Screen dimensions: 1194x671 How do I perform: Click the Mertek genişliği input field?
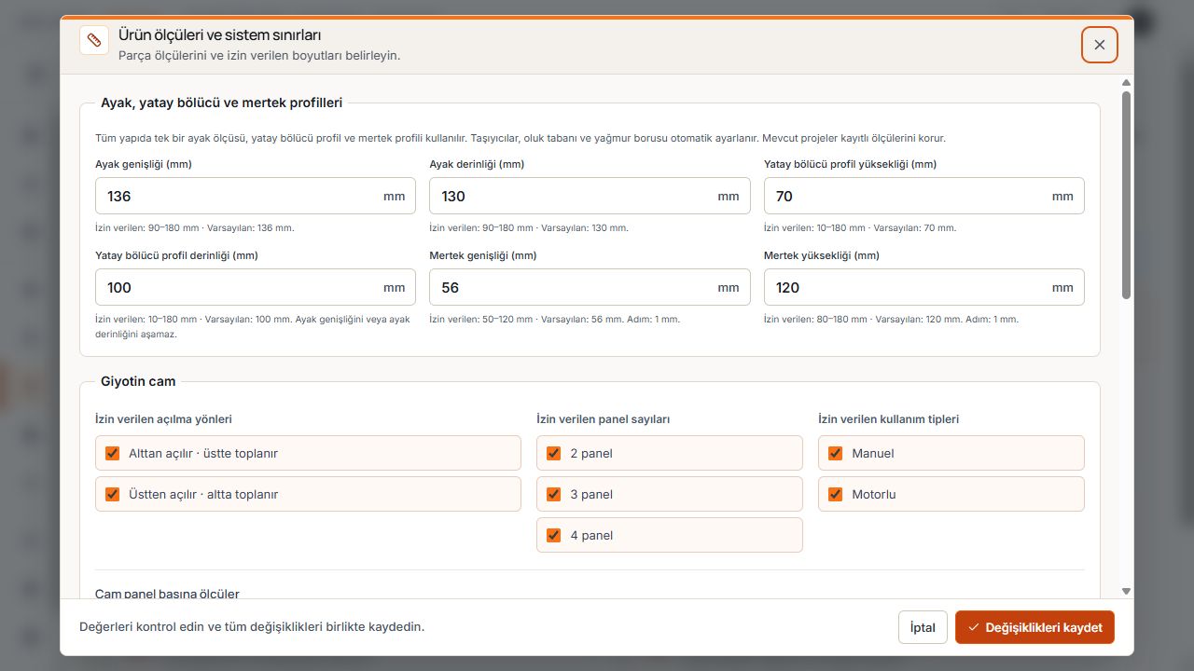point(590,287)
